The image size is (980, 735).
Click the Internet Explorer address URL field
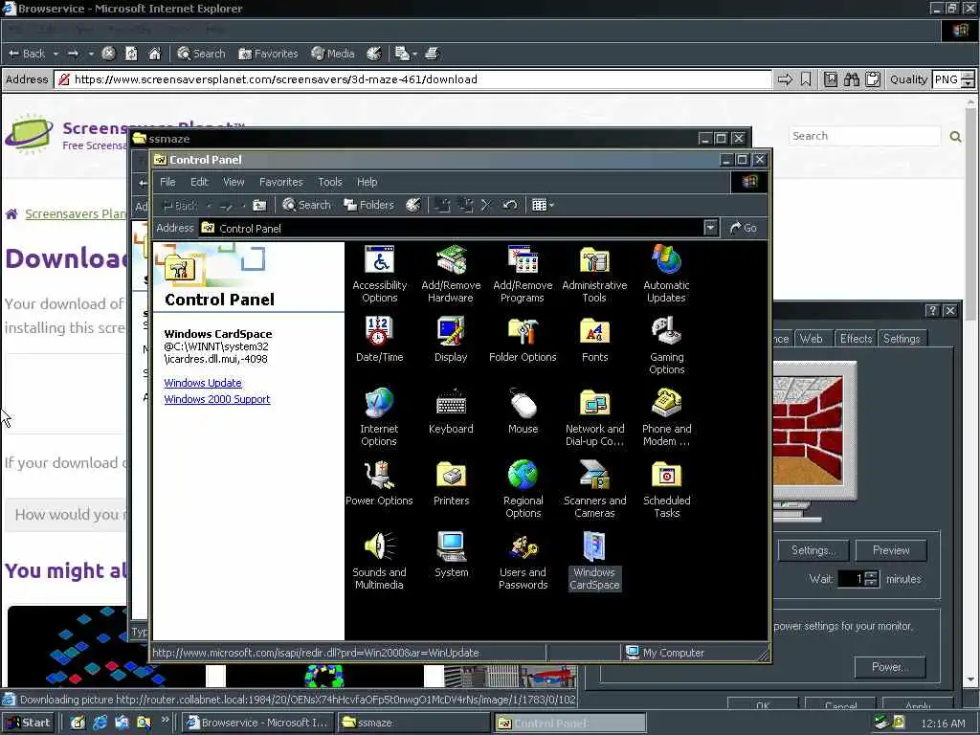click(413, 79)
